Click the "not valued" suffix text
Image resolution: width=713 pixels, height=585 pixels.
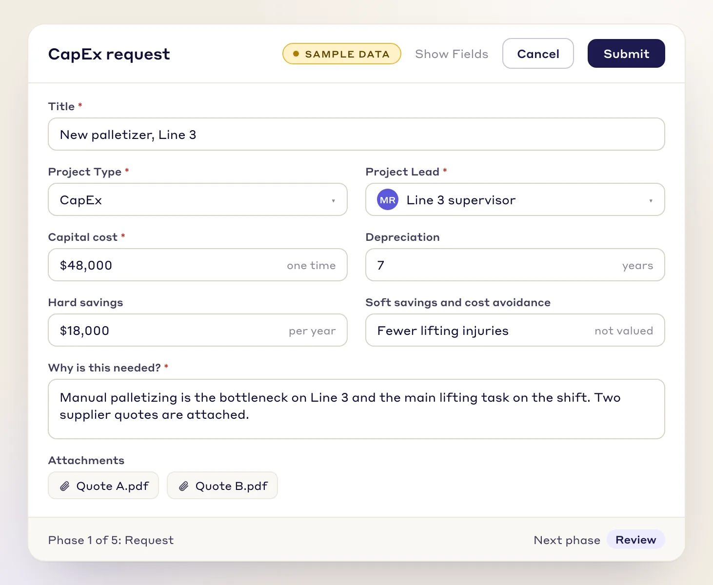[624, 331]
